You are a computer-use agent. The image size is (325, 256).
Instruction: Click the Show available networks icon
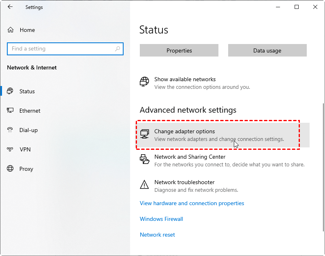coord(144,82)
